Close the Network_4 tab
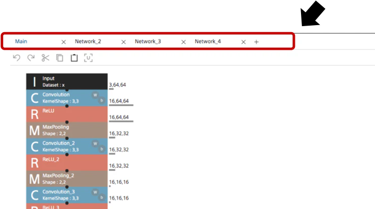This screenshot has width=375, height=209. point(244,42)
